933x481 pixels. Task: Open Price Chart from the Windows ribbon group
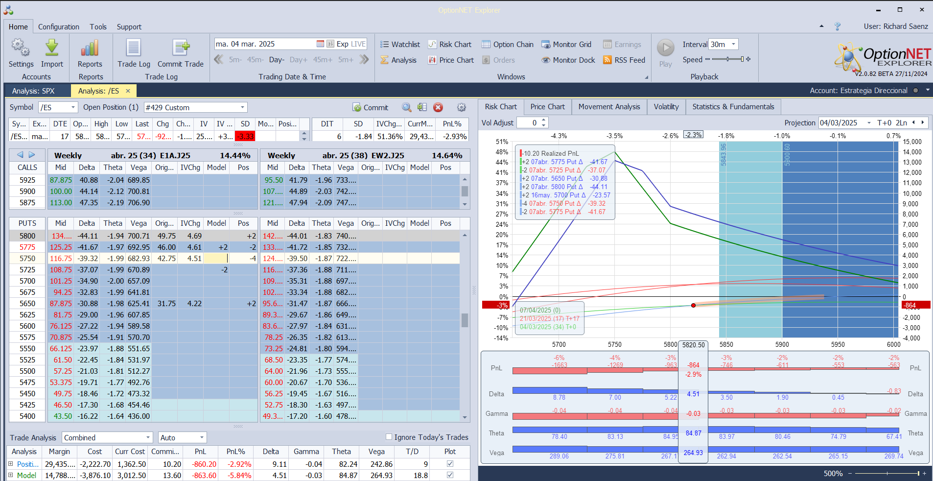click(451, 60)
